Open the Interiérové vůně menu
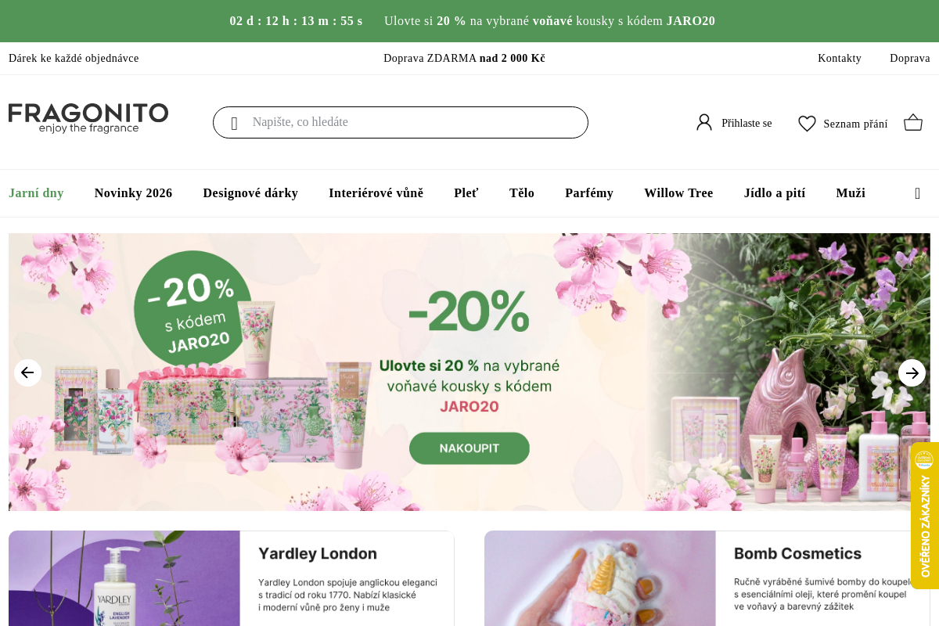Viewport: 939px width, 626px height. pos(376,193)
